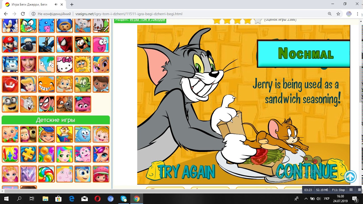363x204 pixels.
Task: Open the Zootopia game icon
Action: [x=65, y=104]
